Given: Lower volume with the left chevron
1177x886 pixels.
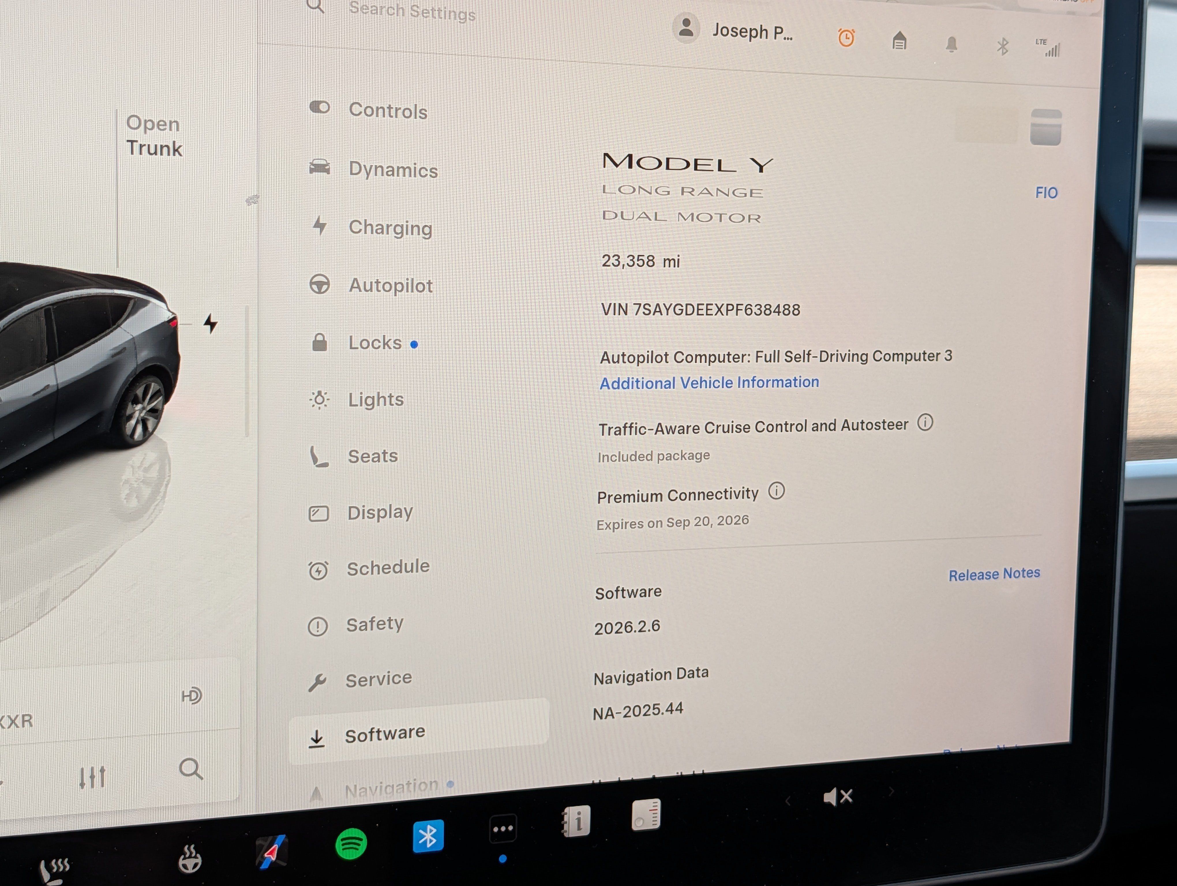Looking at the screenshot, I should tap(788, 801).
